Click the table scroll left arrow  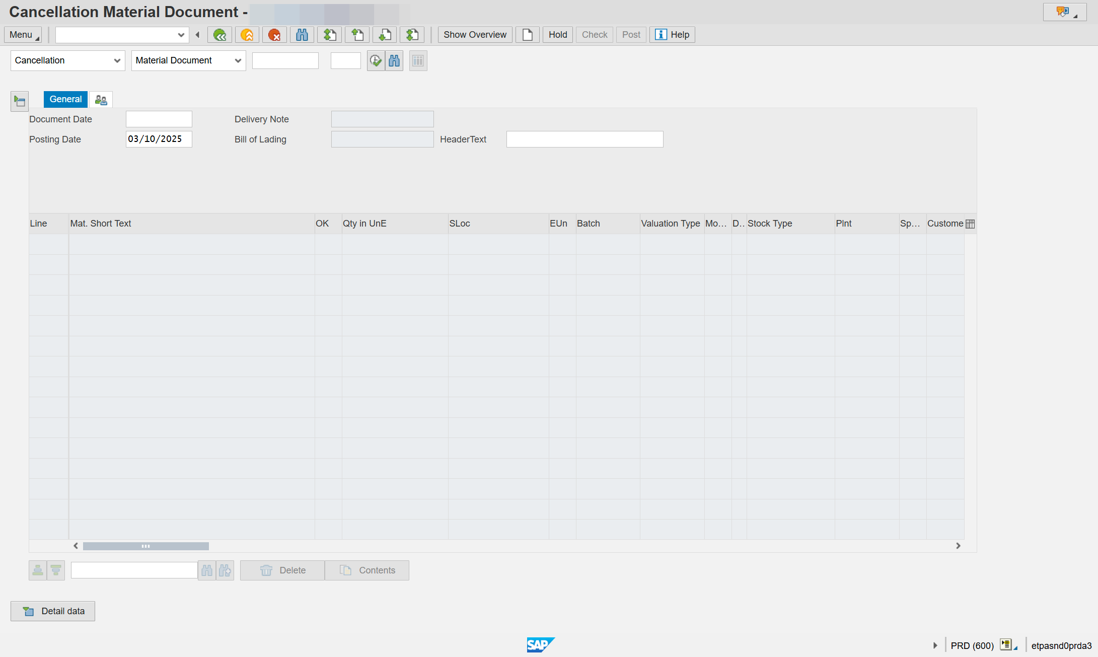(76, 546)
